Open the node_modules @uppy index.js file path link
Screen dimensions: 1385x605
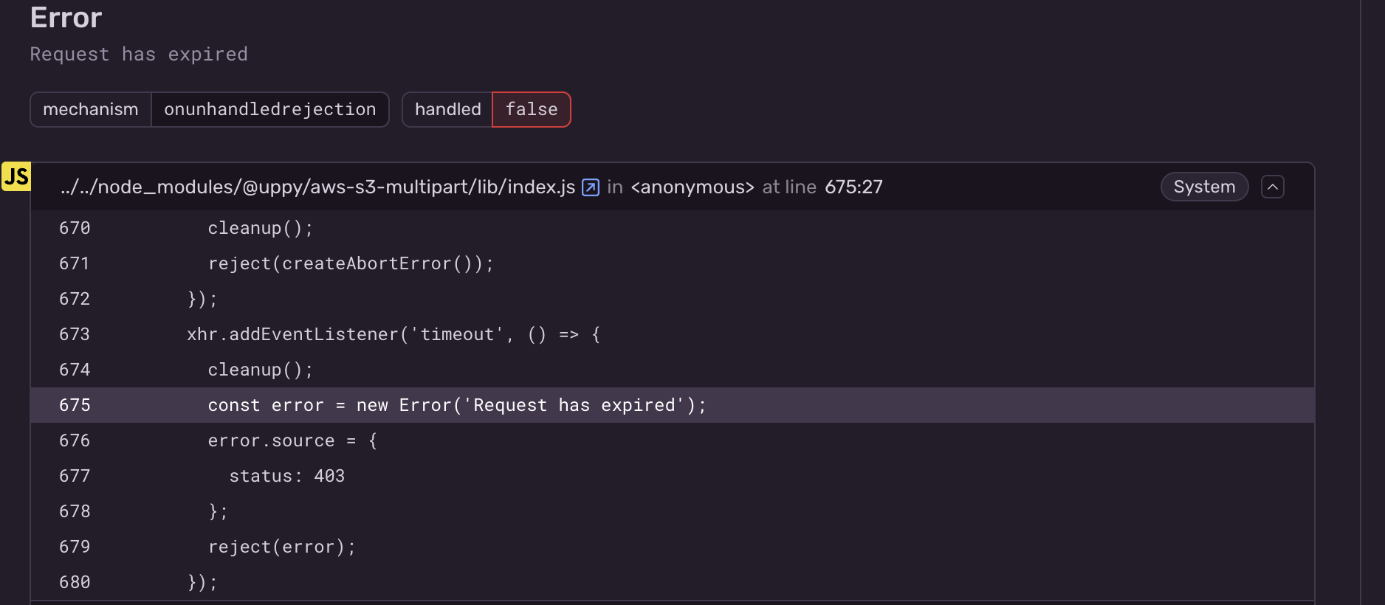point(317,187)
